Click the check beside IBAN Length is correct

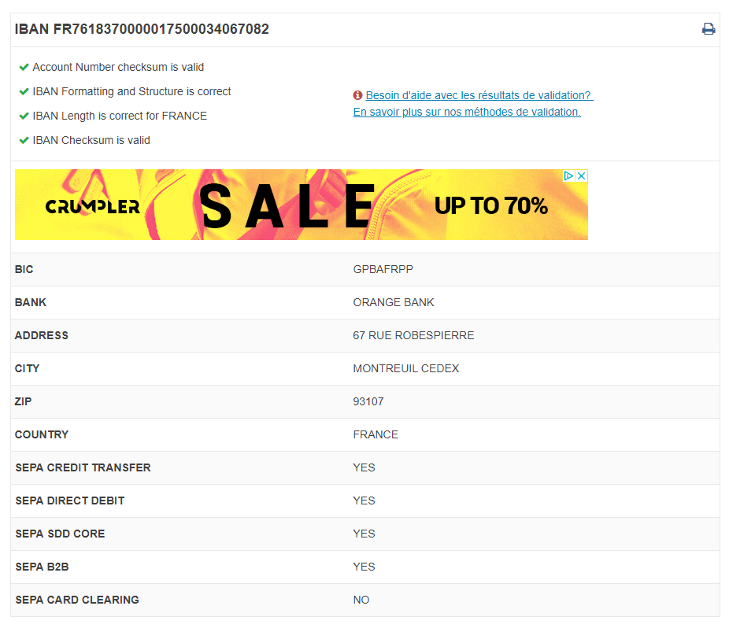[24, 116]
